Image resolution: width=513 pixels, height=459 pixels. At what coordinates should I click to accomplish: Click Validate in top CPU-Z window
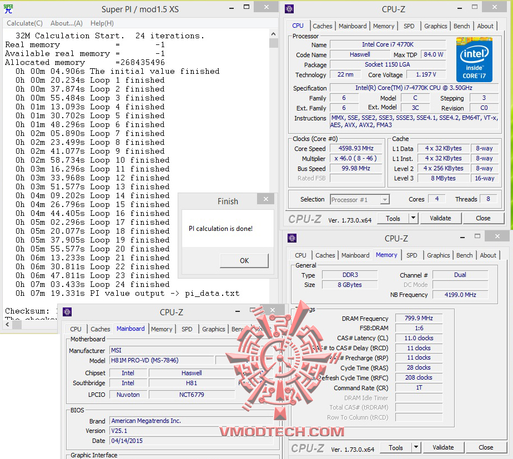click(440, 218)
